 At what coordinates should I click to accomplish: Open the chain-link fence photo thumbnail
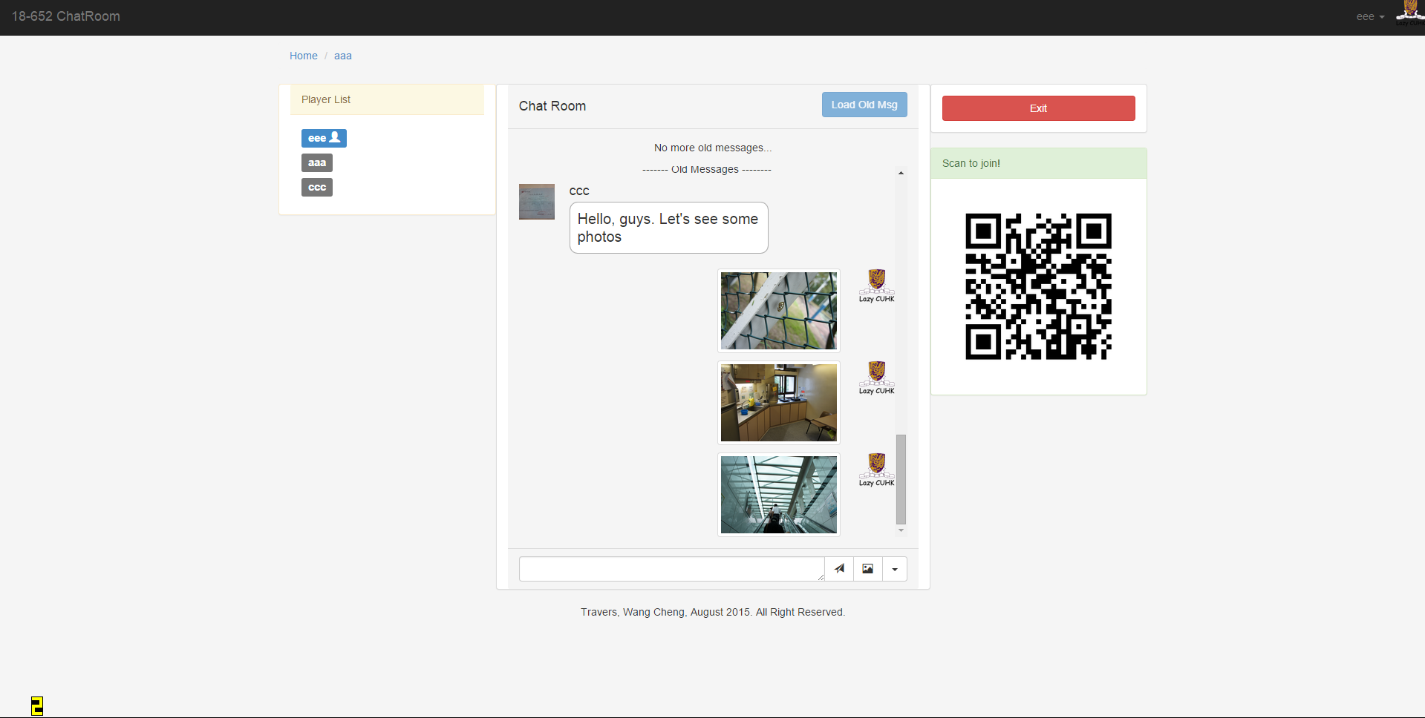click(x=779, y=311)
